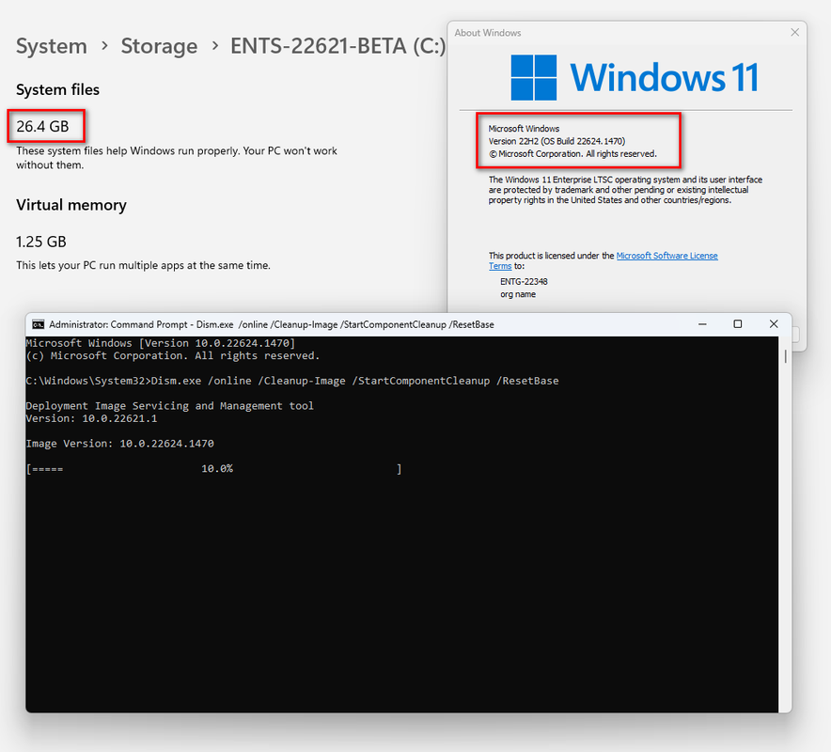The width and height of the screenshot is (831, 752).
Task: Click the 26.4 GB system files value
Action: click(x=42, y=126)
